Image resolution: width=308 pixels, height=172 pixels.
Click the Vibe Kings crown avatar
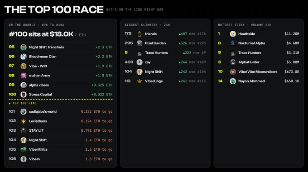(140, 81)
